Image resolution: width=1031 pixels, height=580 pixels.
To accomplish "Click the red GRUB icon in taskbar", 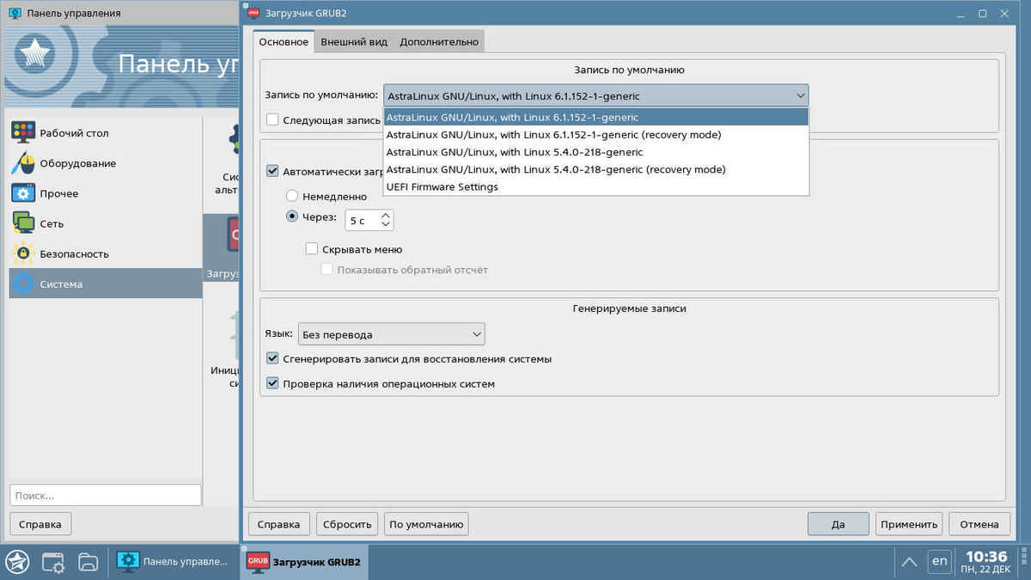I will point(257,562).
